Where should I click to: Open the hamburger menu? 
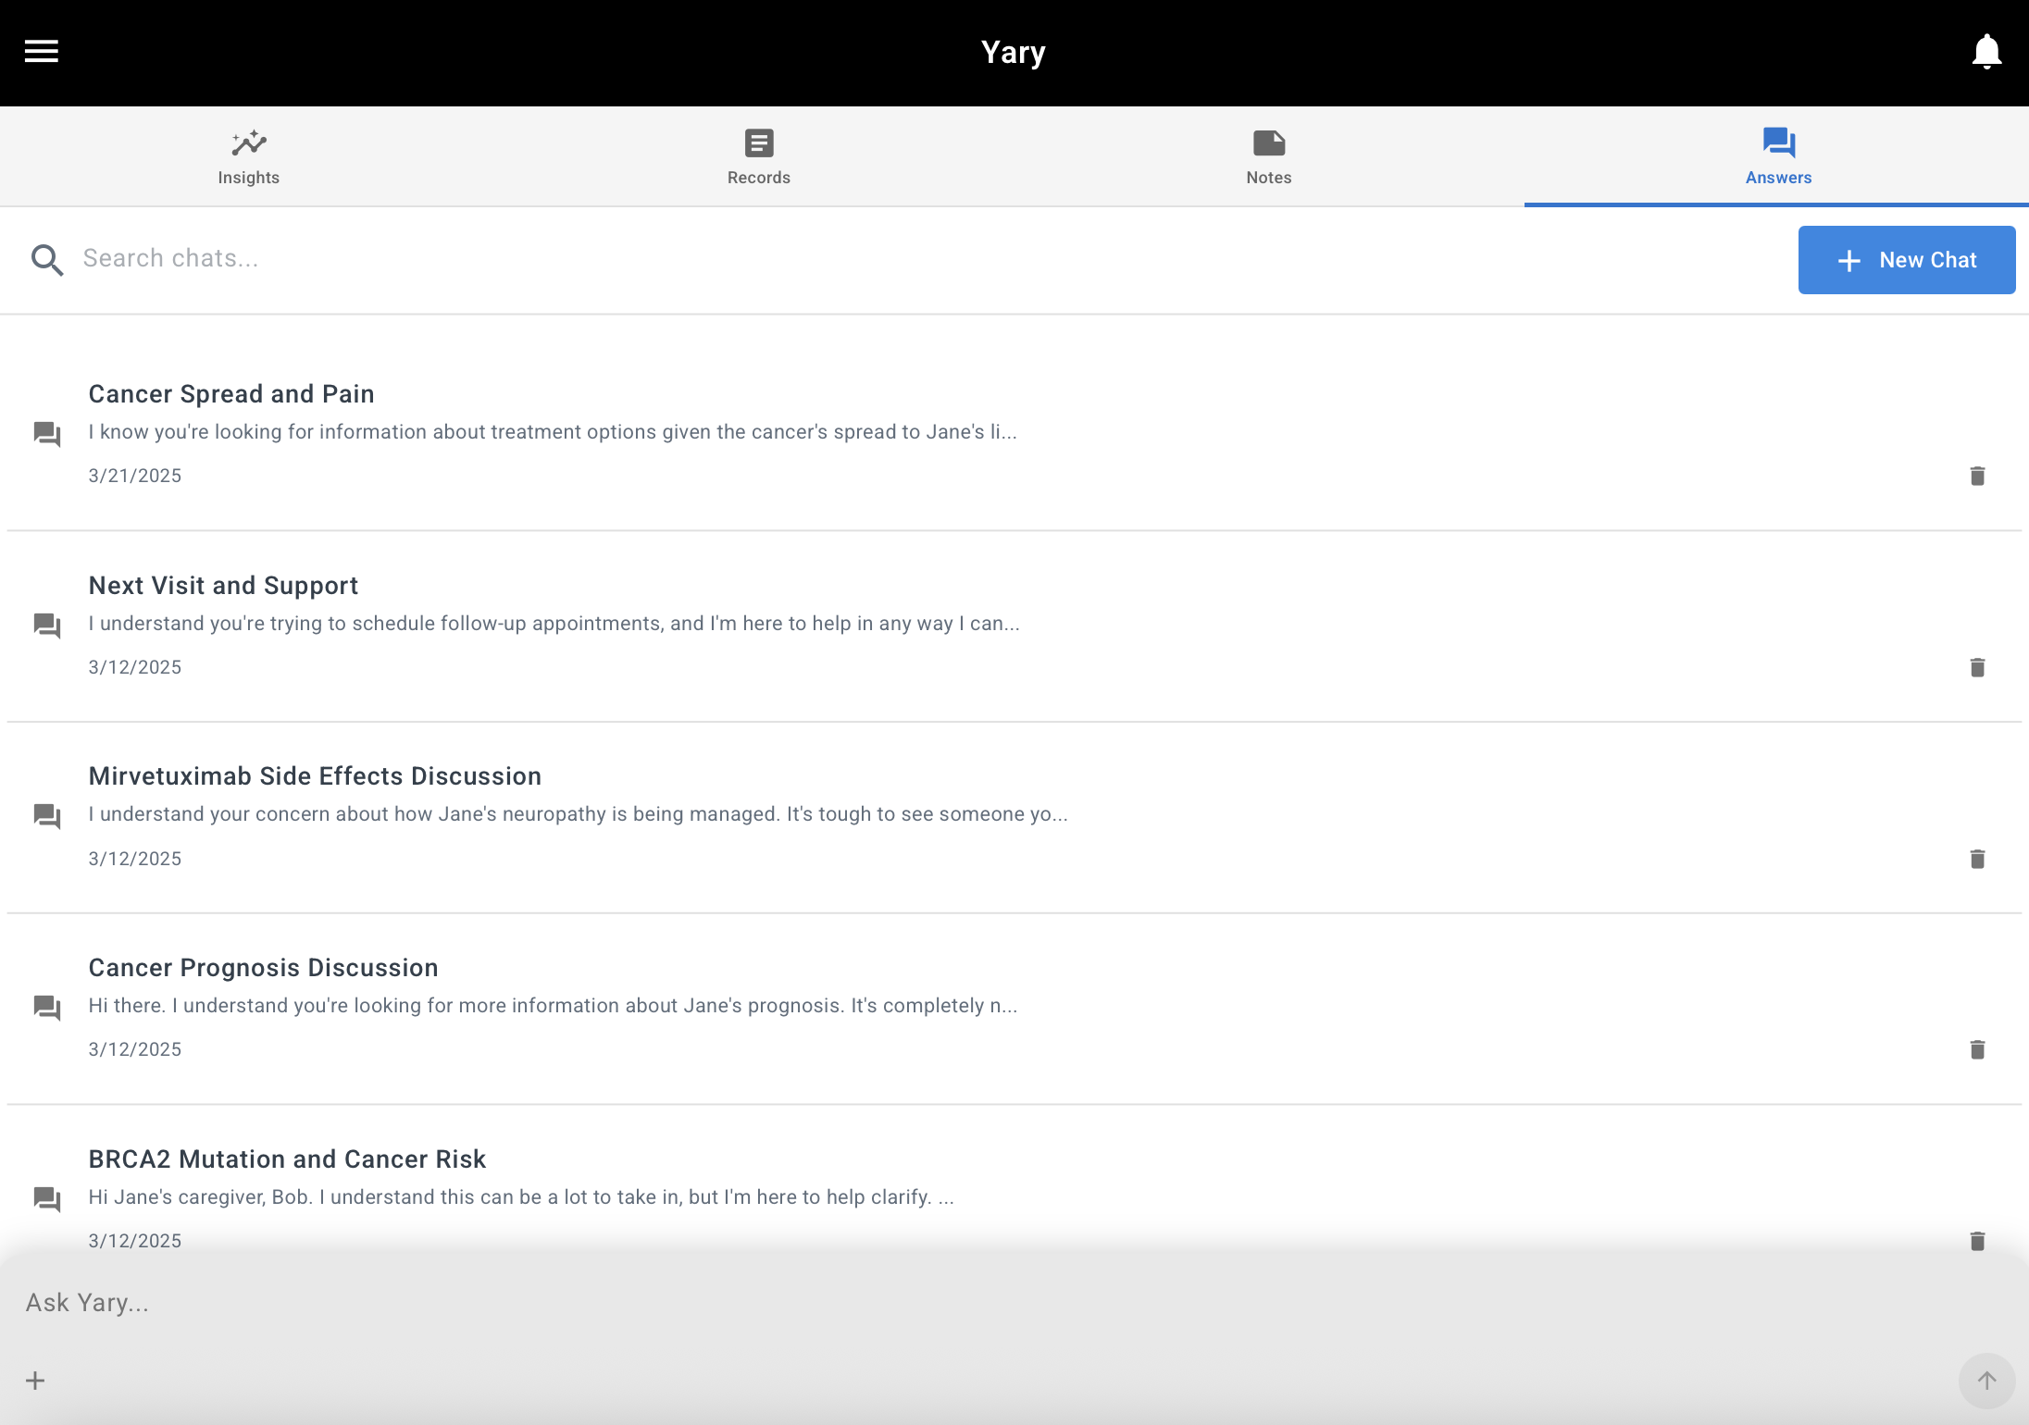42,52
